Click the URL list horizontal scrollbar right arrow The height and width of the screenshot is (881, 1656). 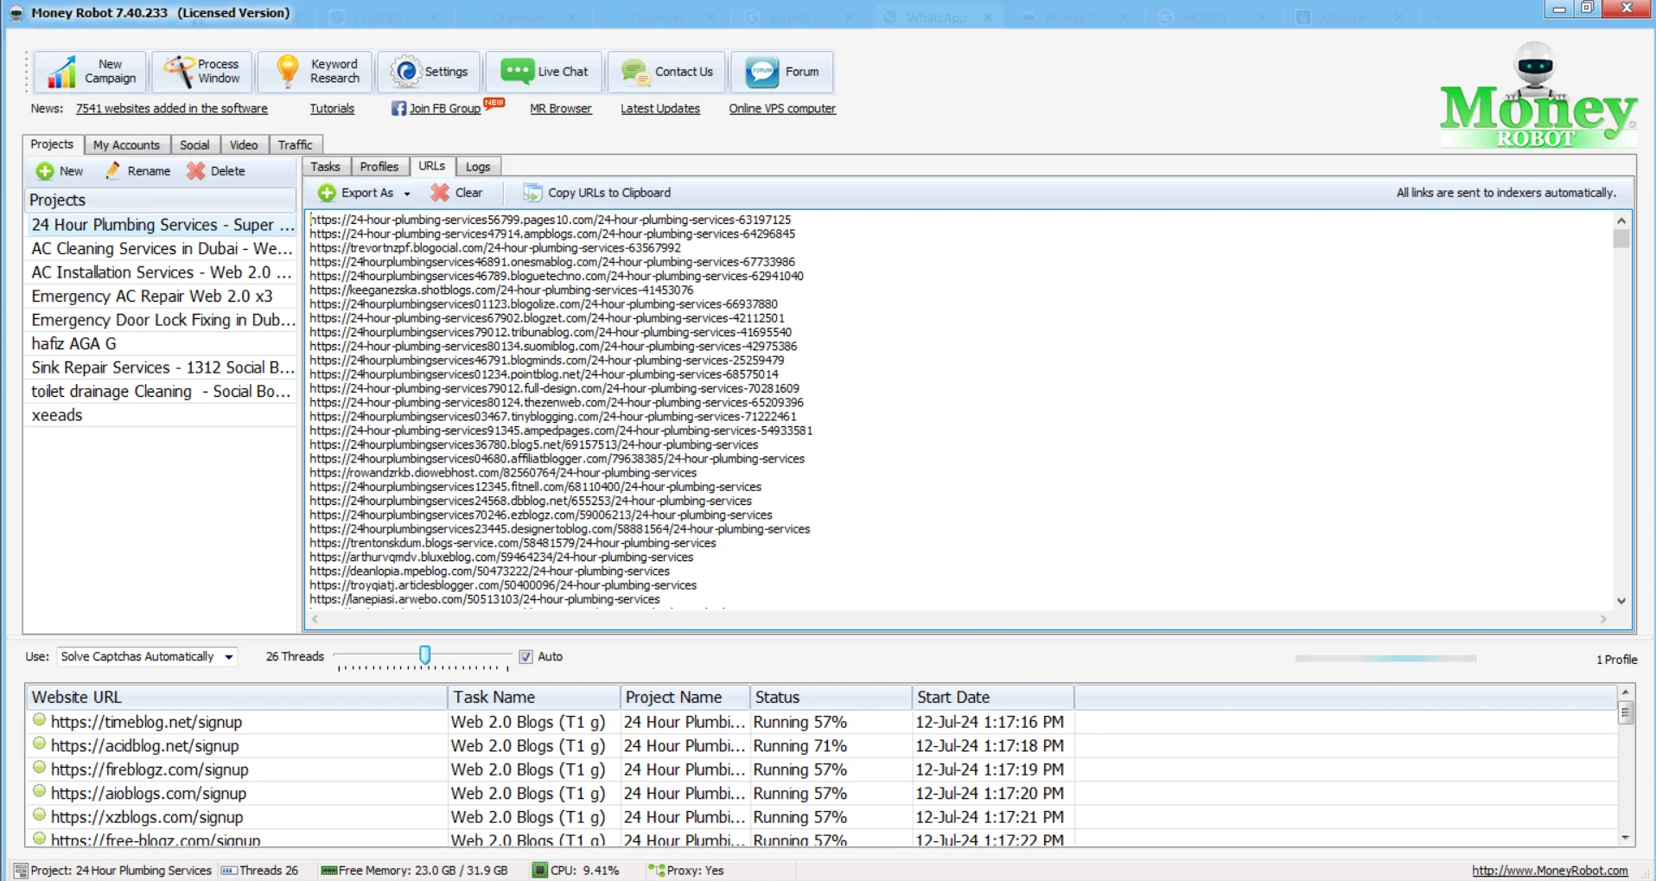pyautogui.click(x=1603, y=619)
